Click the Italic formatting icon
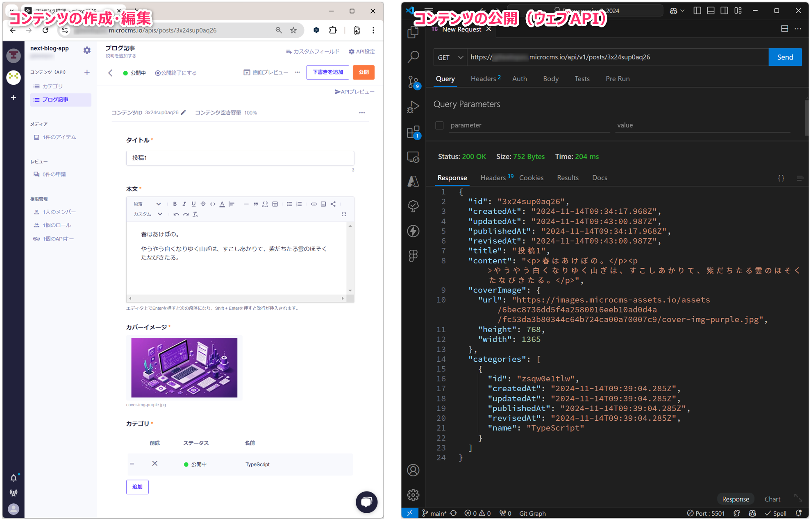Viewport: 811px width, 521px height. [184, 204]
